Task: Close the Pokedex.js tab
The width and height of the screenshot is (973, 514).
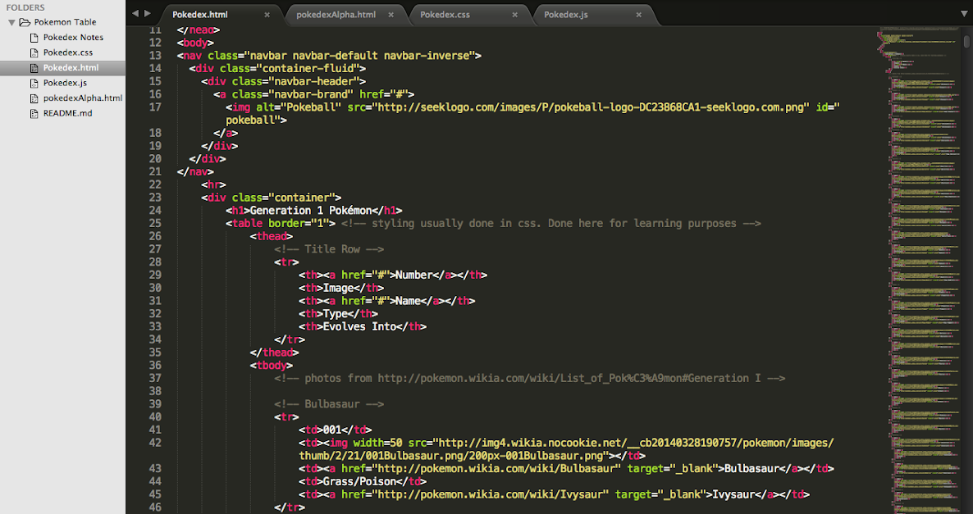Action: [638, 15]
